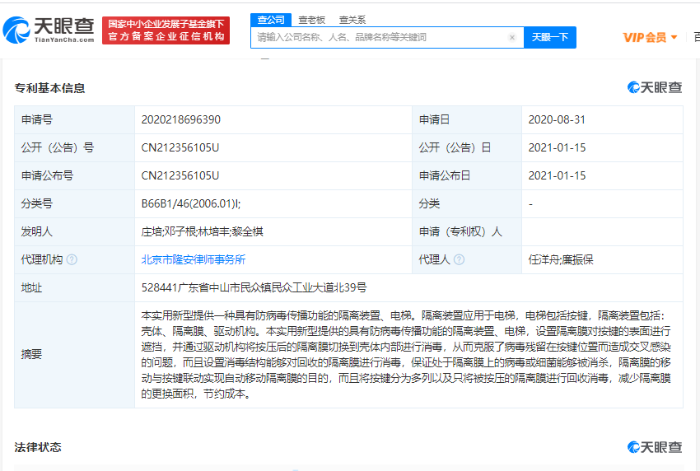Clear the search box with the X icon
This screenshot has height=471, width=700.
pos(512,37)
